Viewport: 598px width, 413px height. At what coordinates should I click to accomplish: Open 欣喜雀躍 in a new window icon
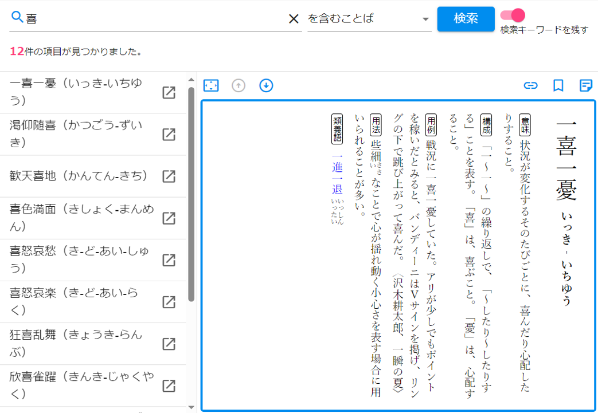169,386
